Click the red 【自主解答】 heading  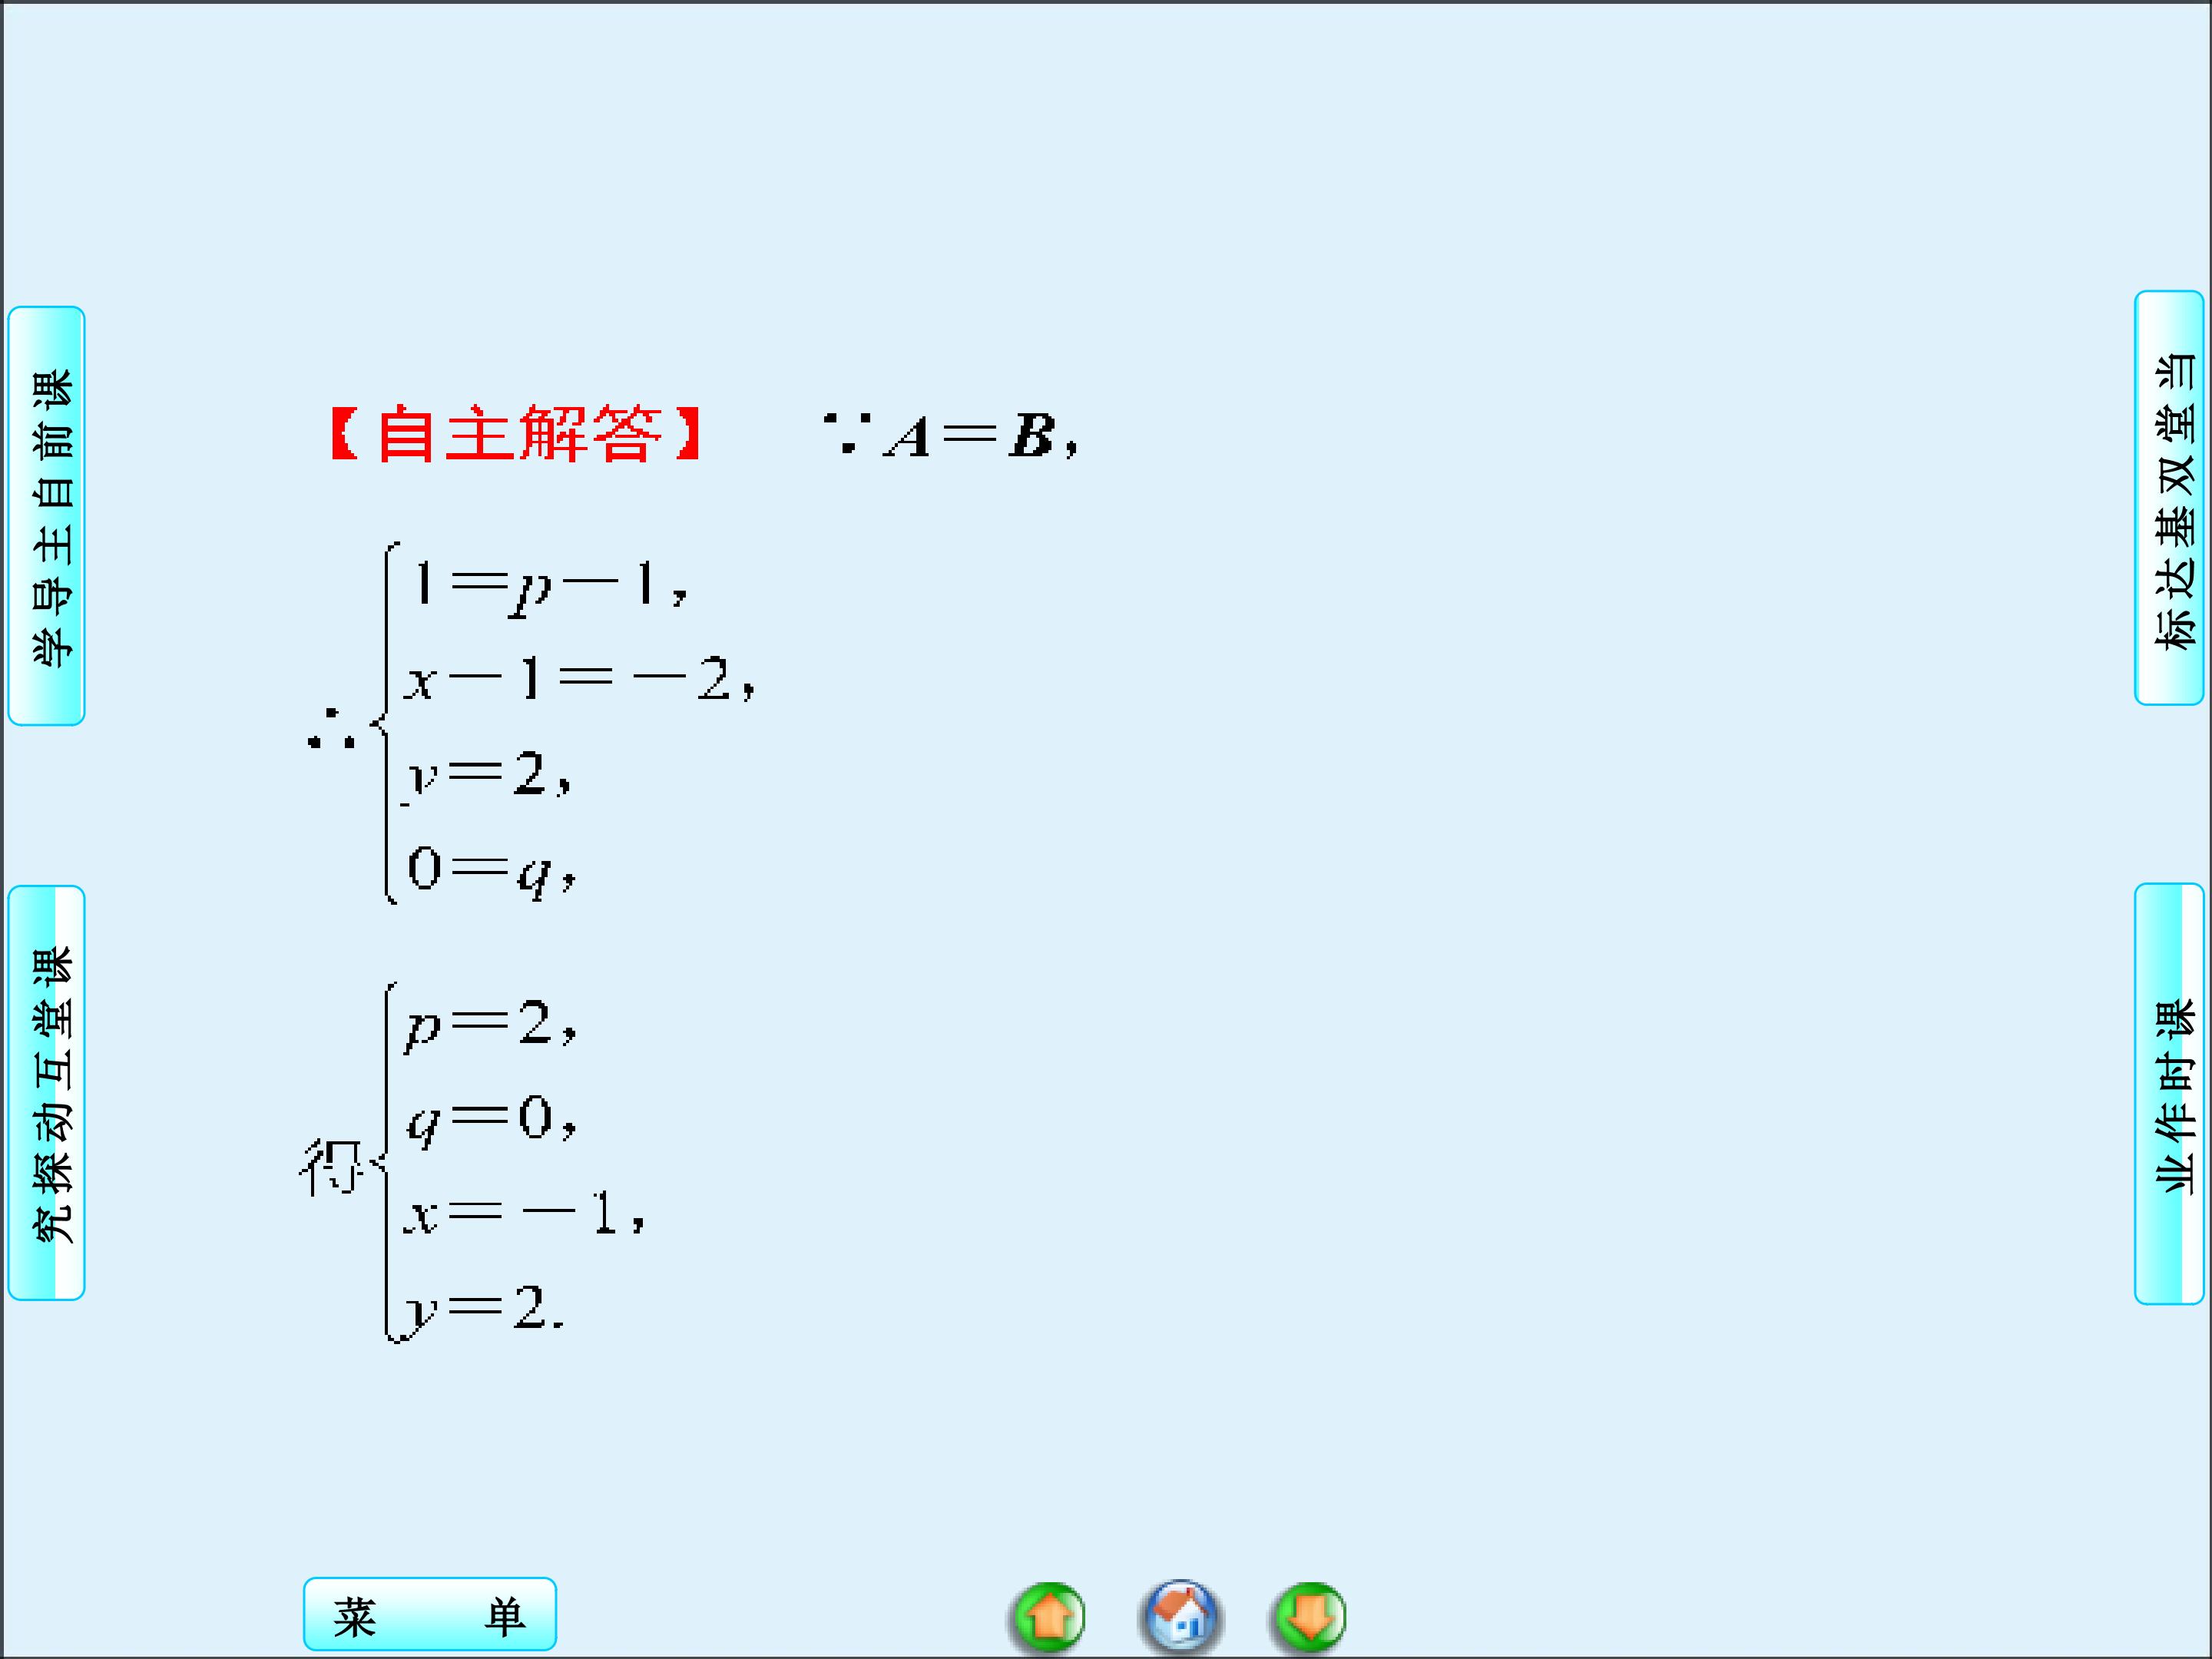[516, 435]
